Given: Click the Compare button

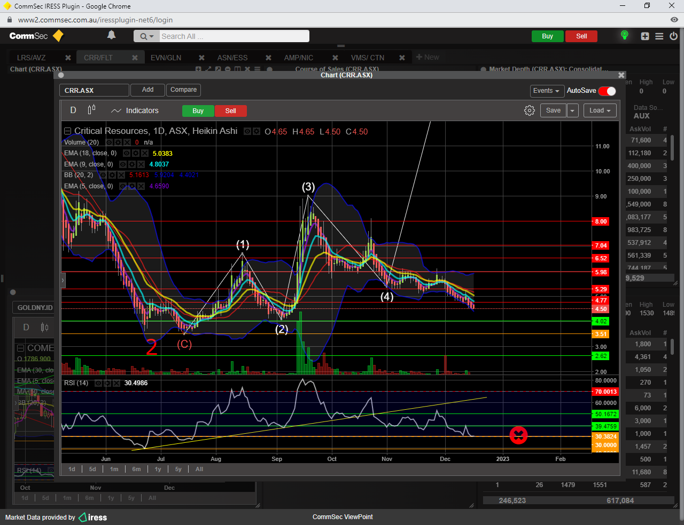Looking at the screenshot, I should [x=183, y=90].
